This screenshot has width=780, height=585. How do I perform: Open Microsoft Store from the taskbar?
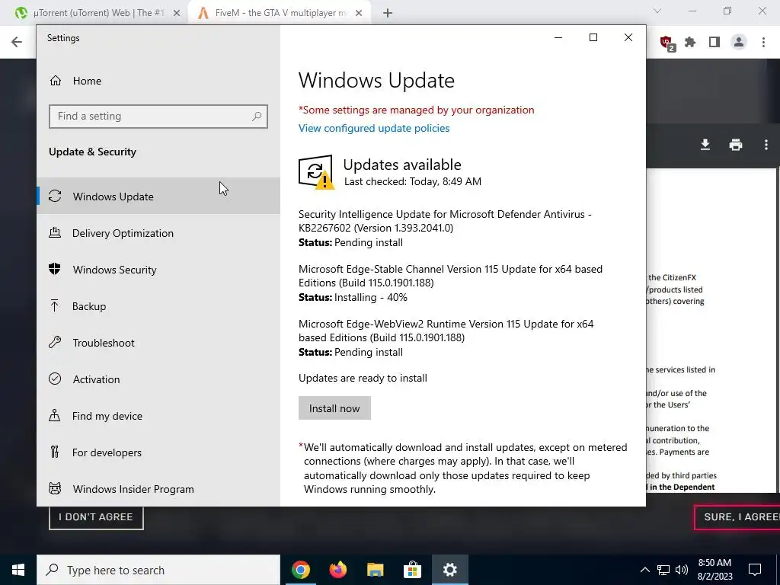point(412,570)
